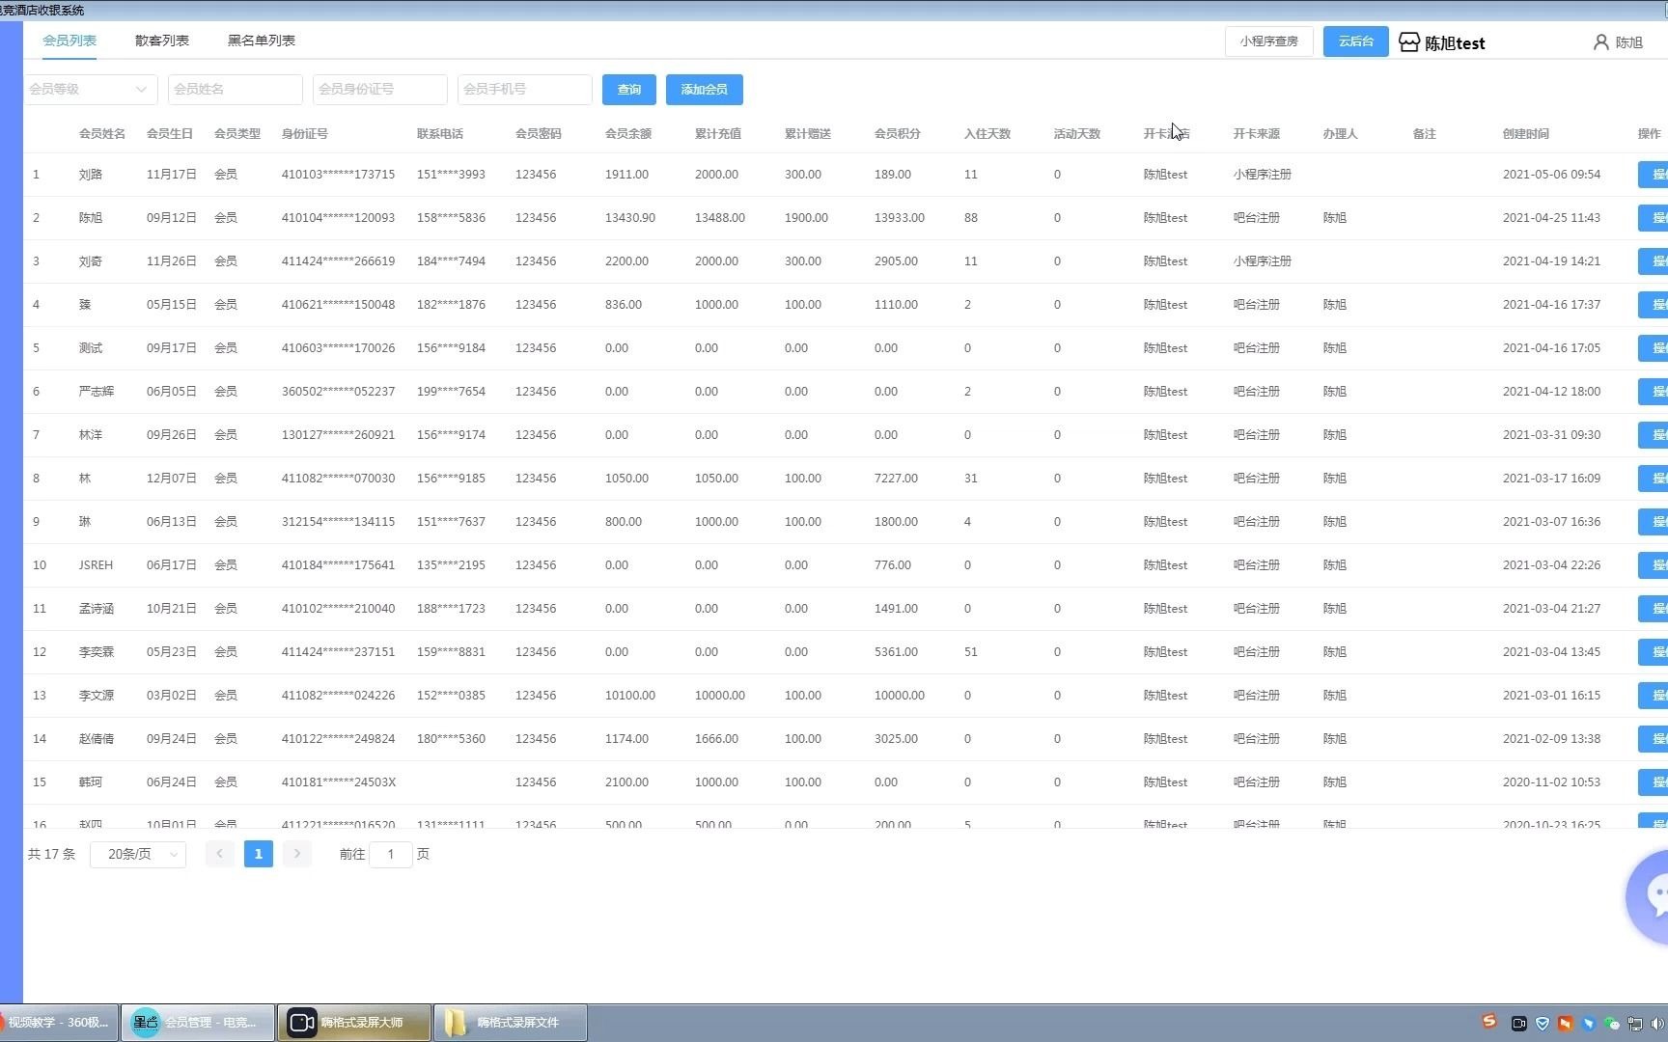Focus the 会员身份证号 search field
Screen dimensions: 1668x1042
point(380,89)
